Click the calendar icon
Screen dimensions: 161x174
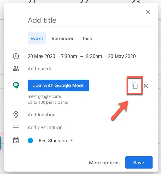(x=16, y=140)
